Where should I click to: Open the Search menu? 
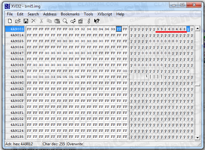click(33, 14)
